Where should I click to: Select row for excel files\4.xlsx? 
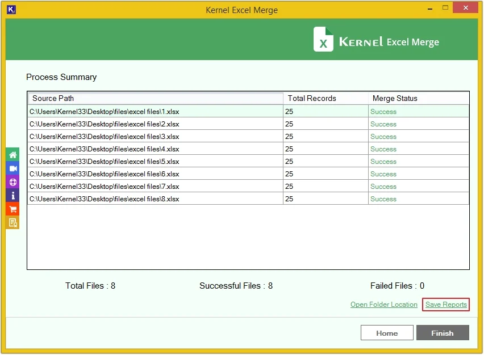pyautogui.click(x=248, y=149)
